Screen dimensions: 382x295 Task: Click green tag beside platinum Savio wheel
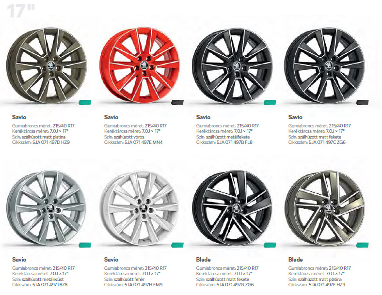(85, 103)
